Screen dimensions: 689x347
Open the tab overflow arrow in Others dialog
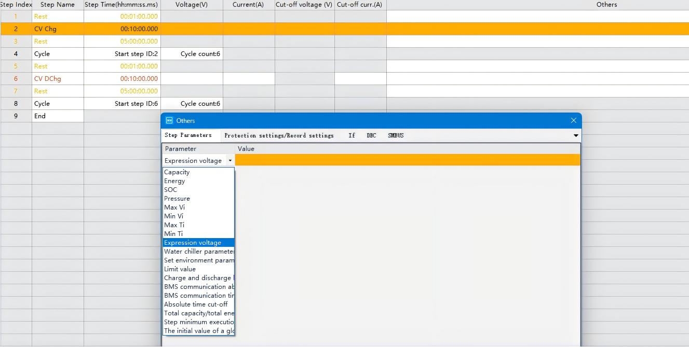point(575,135)
